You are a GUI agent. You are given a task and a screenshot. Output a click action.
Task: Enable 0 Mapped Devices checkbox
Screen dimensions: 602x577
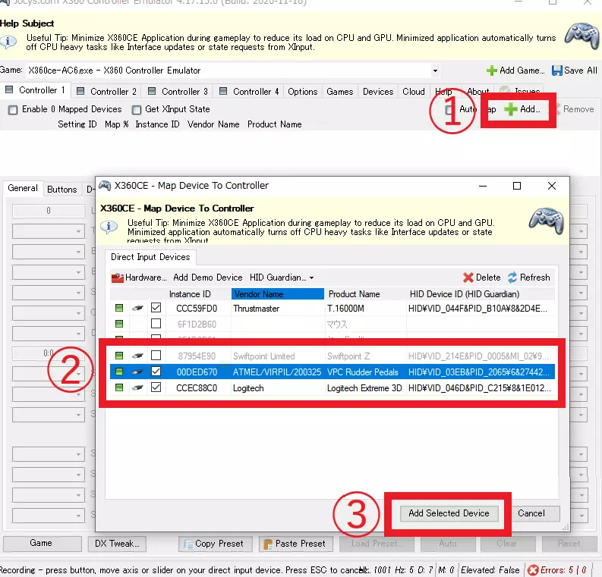tap(13, 110)
